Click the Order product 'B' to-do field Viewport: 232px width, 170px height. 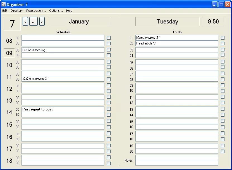pyautogui.click(x=177, y=38)
